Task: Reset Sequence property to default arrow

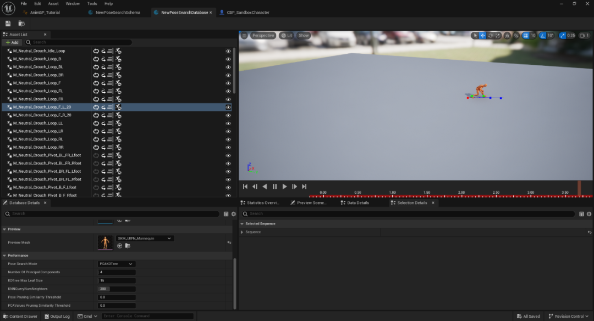Action: [x=590, y=232]
